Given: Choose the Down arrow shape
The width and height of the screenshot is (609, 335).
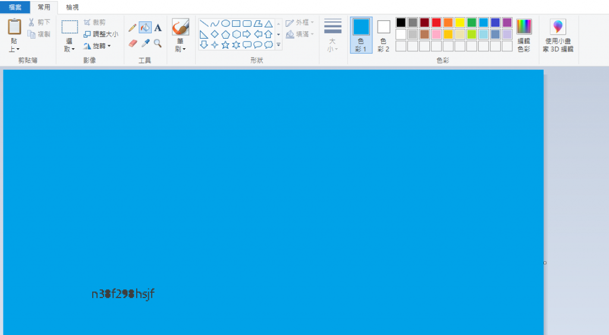Looking at the screenshot, I should coord(204,45).
